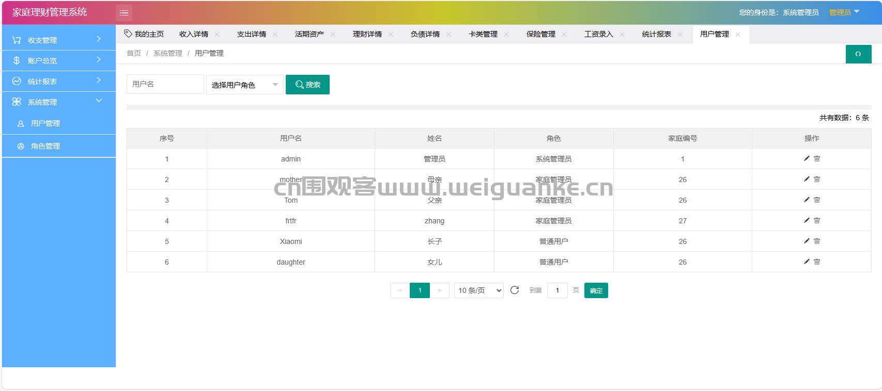Image resolution: width=882 pixels, height=391 pixels.
Task: Click the grid icon for 系统管理
Action: pos(17,102)
